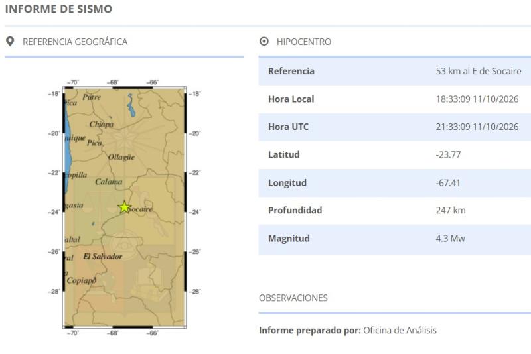Click the Copiapó label on the map

(81, 280)
